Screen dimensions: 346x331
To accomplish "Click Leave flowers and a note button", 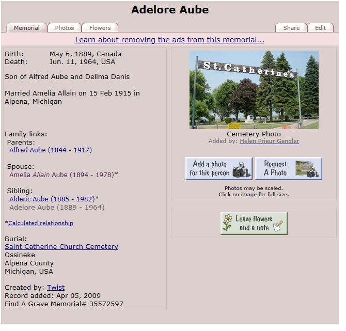I will pyautogui.click(x=254, y=223).
